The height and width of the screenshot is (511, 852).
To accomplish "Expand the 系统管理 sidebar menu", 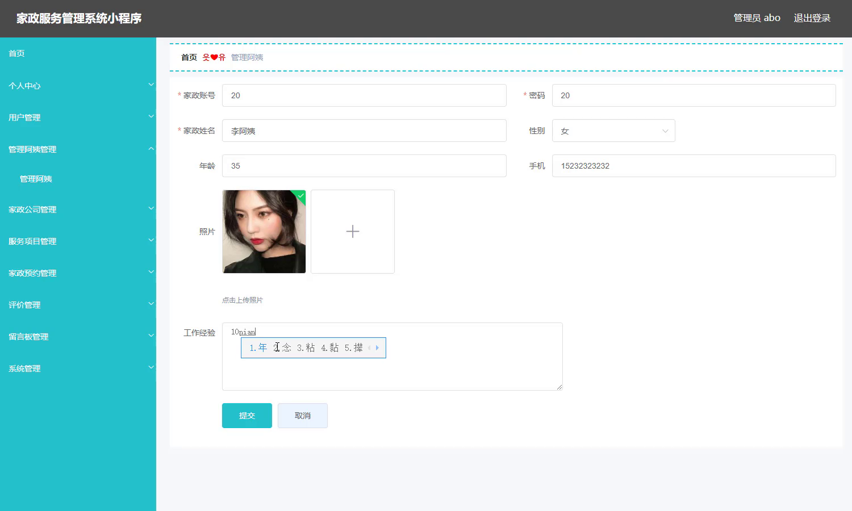I will tap(78, 368).
